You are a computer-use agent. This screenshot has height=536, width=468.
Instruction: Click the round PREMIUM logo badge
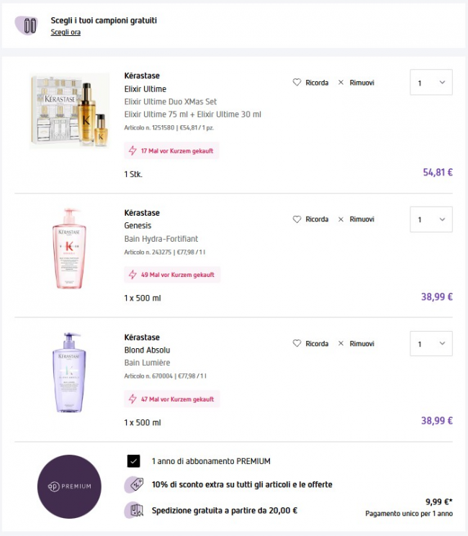pos(69,486)
